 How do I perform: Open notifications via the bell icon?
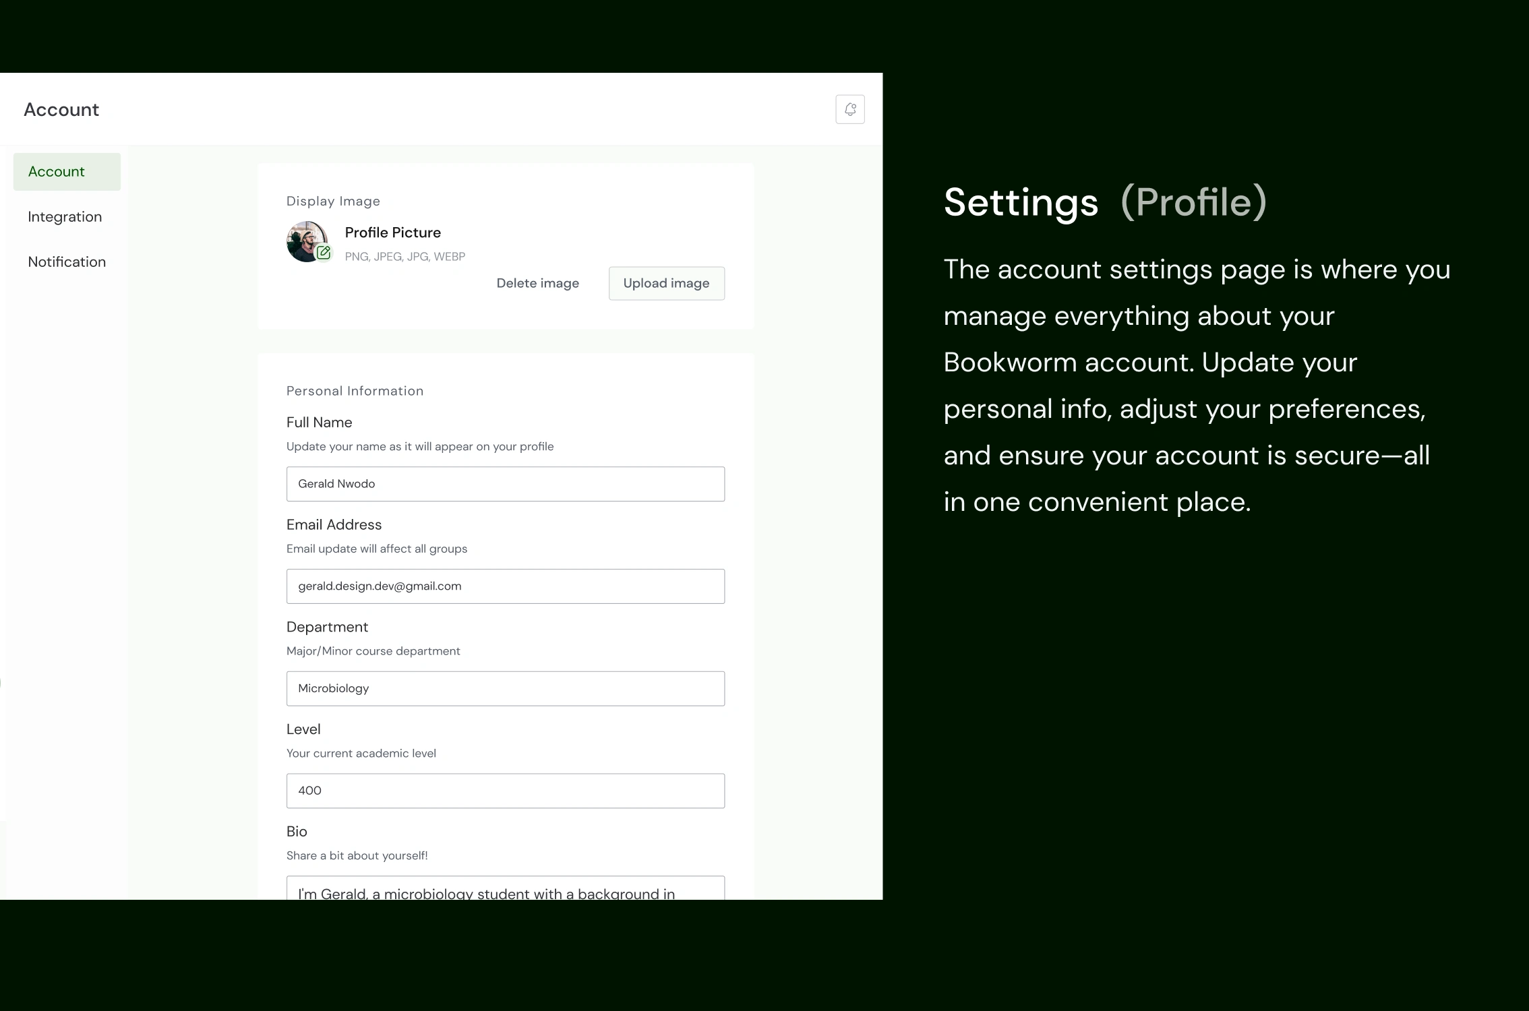point(850,109)
